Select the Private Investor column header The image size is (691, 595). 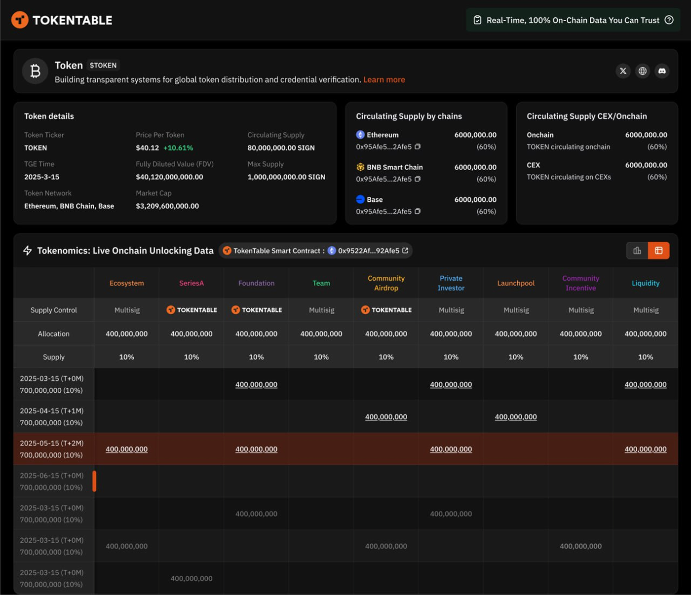tap(451, 283)
